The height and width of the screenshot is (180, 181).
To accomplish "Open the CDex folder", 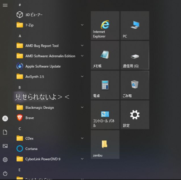I will (50, 138).
